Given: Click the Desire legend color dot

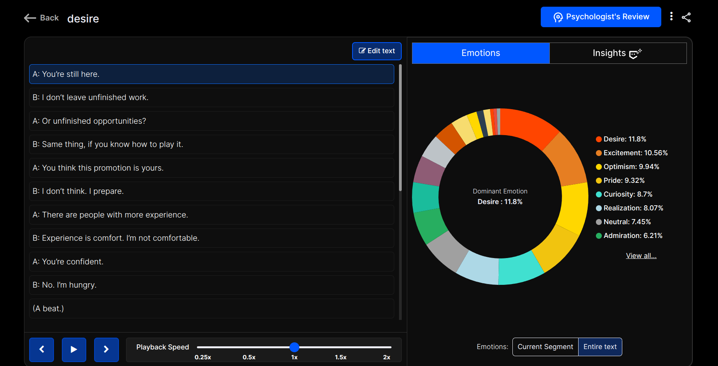Looking at the screenshot, I should (599, 139).
